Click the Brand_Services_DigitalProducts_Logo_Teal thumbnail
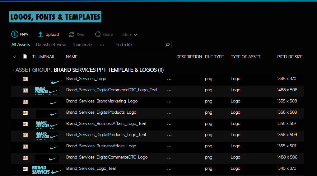 (x=47, y=136)
